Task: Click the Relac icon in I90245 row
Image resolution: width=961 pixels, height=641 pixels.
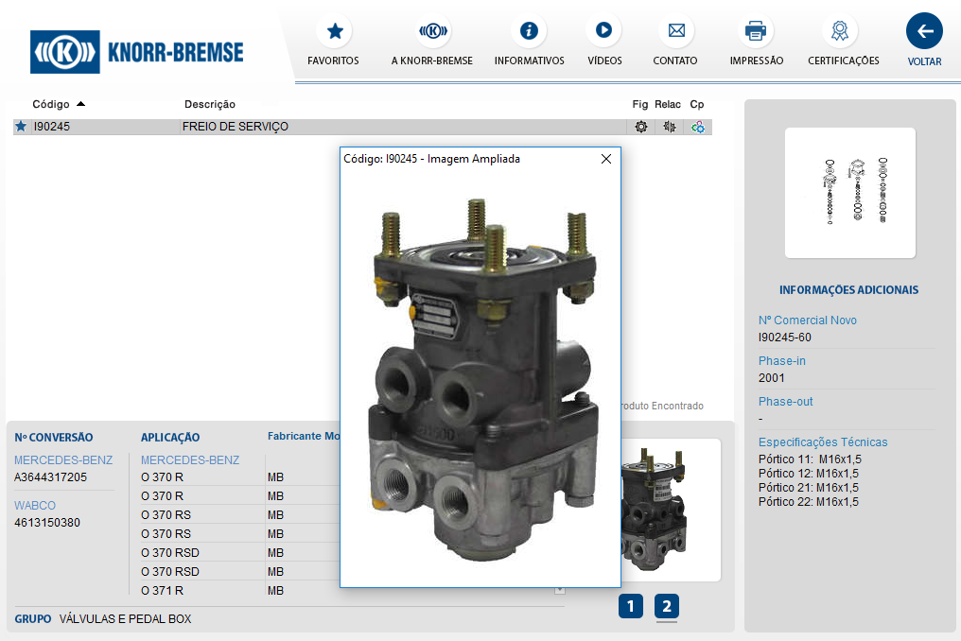Action: point(670,127)
